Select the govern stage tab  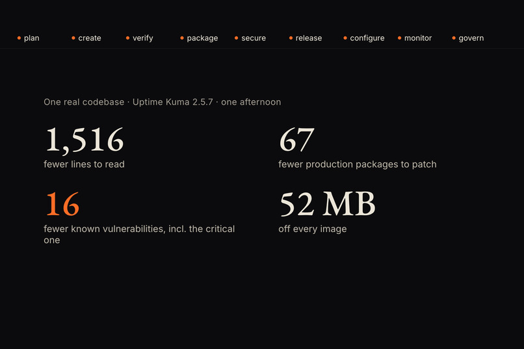468,38
